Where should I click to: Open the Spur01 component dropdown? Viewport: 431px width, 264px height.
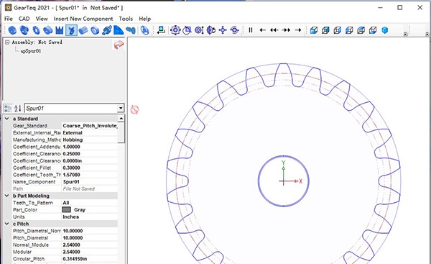click(x=121, y=108)
